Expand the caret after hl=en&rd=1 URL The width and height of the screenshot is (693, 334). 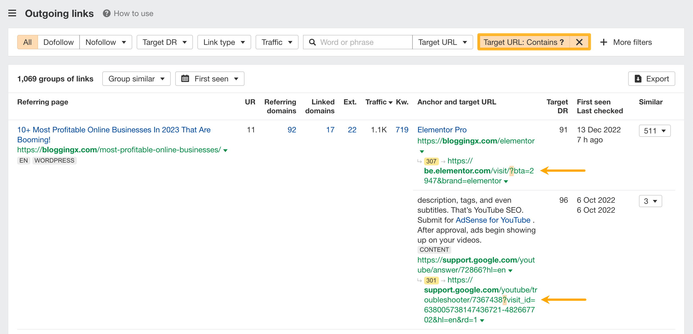[x=482, y=320]
